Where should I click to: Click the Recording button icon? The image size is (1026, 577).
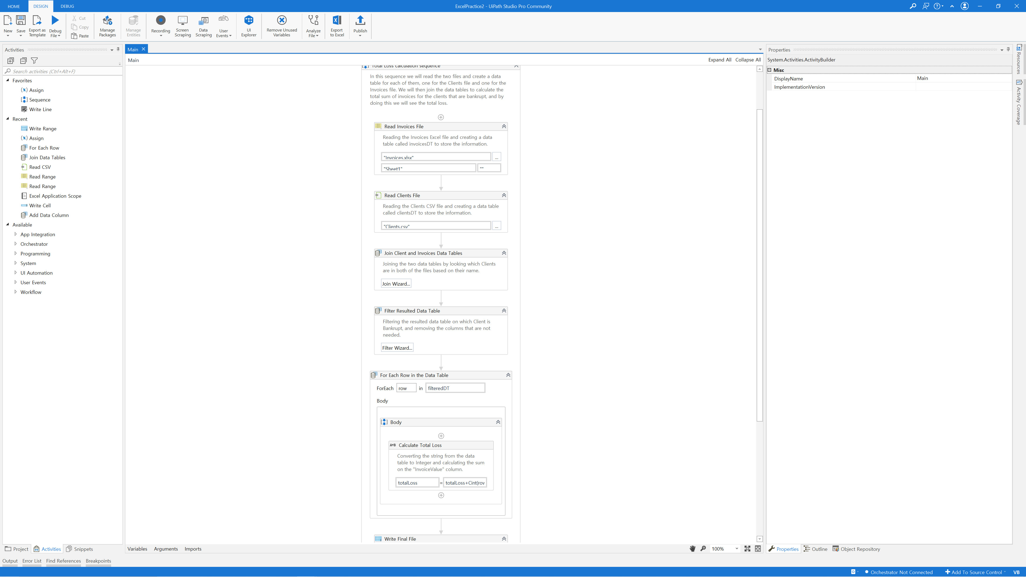pyautogui.click(x=161, y=20)
